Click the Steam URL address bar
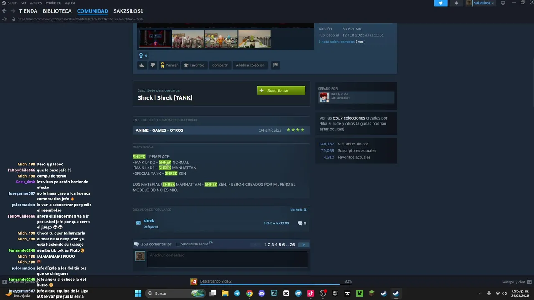 tap(80, 19)
